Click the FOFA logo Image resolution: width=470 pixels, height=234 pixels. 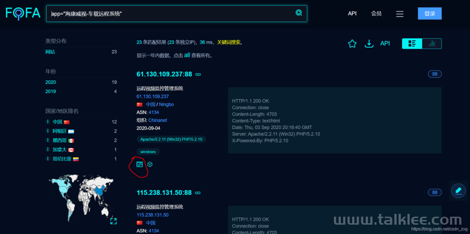(23, 13)
